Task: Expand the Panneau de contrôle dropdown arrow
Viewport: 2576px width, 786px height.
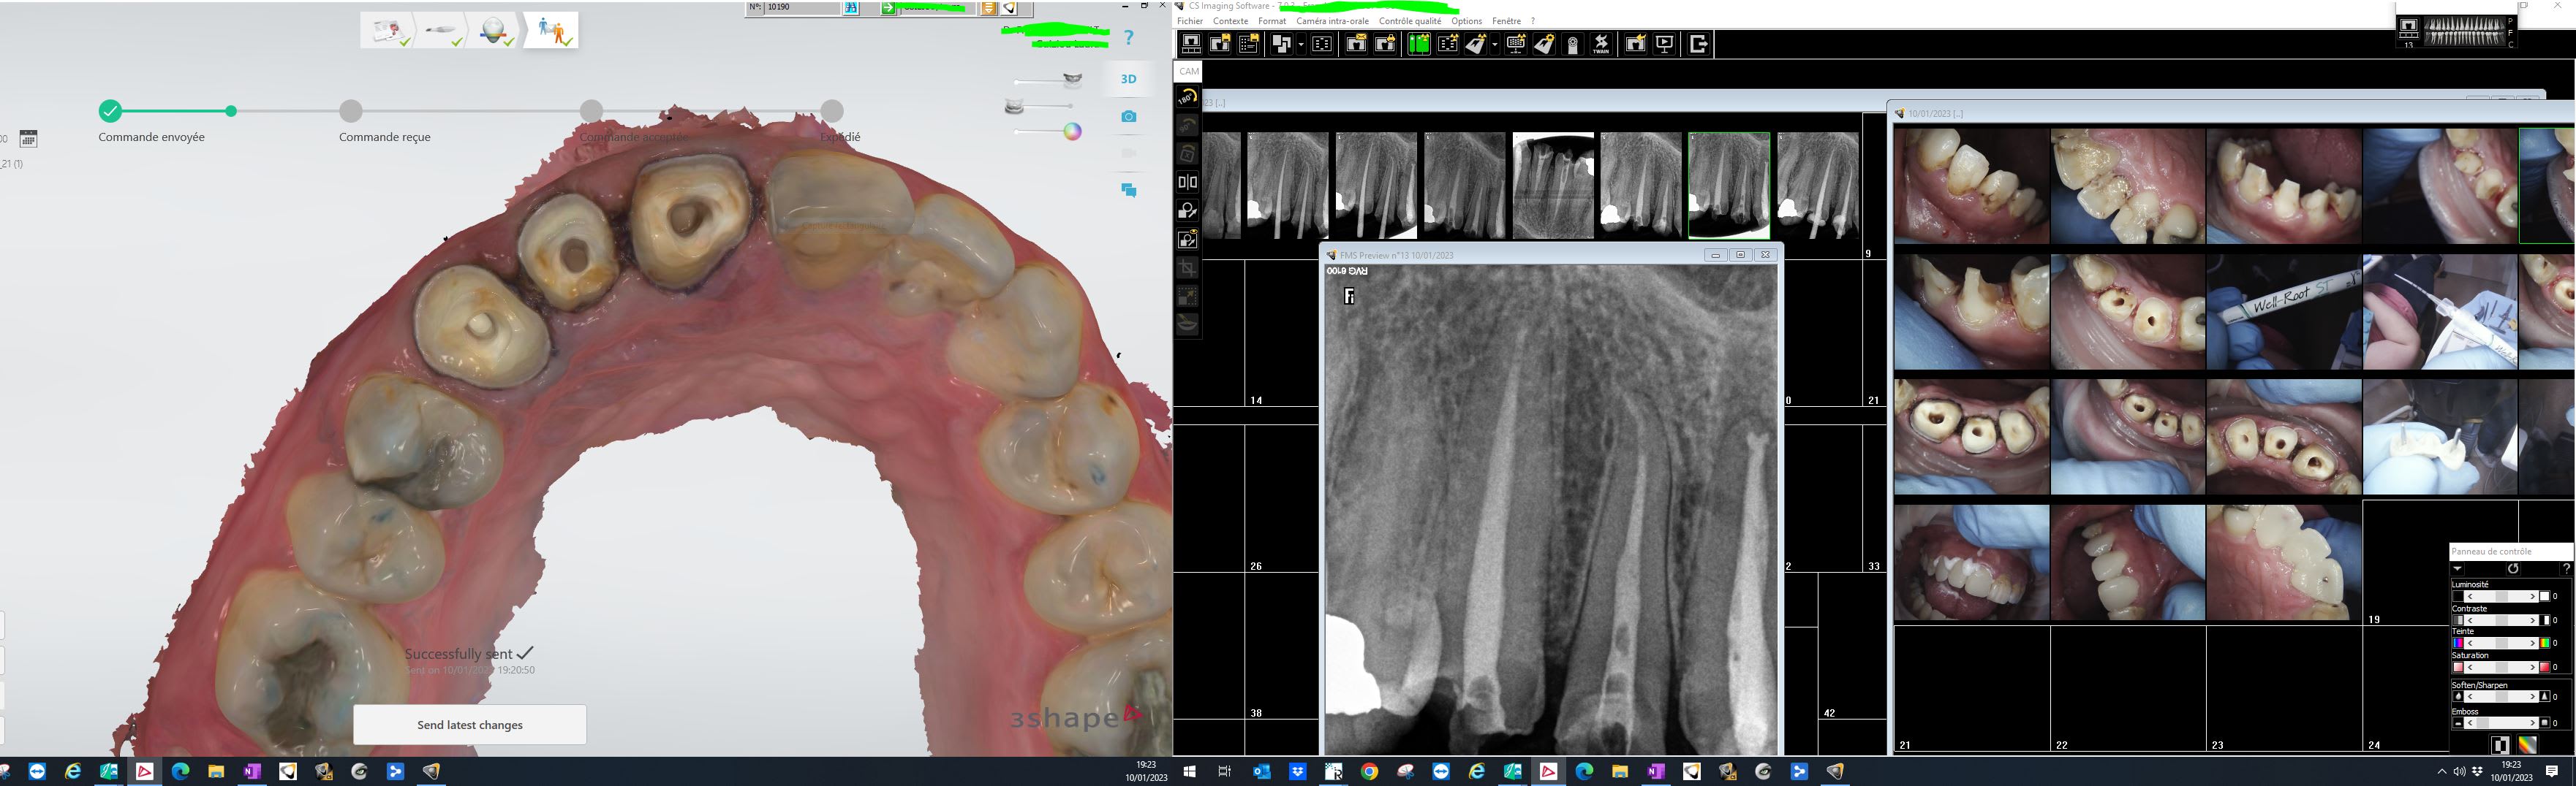Action: click(x=2457, y=568)
